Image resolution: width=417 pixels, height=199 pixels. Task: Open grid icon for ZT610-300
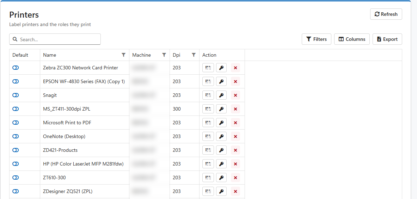[208, 178]
